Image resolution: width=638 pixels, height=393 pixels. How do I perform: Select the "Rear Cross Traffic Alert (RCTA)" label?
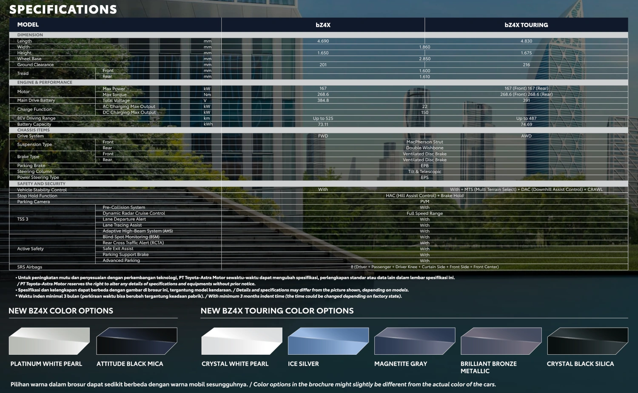[x=133, y=243]
